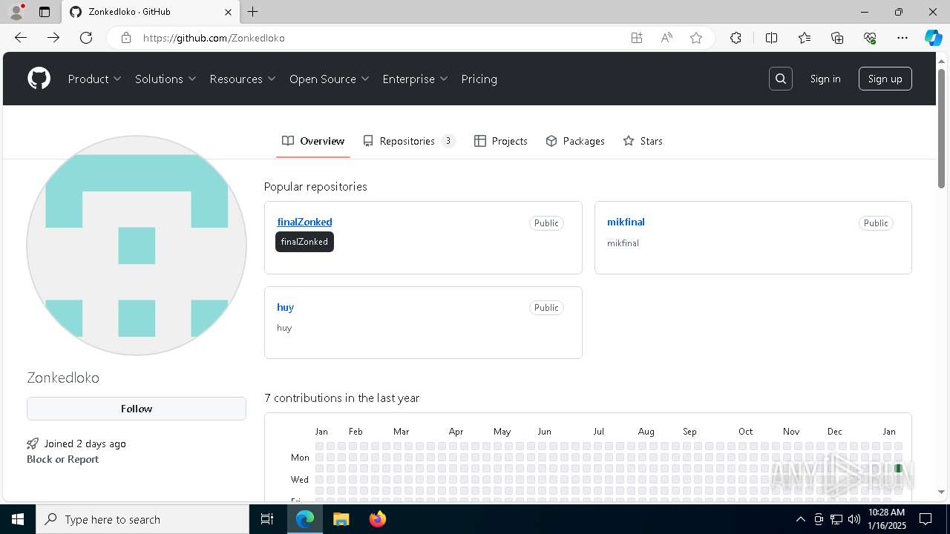Image resolution: width=950 pixels, height=534 pixels.
Task: Refresh the current page
Action: tap(86, 38)
